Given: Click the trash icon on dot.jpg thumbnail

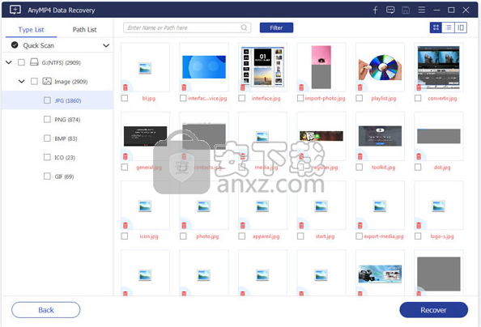Looking at the screenshot, I should pos(419,157).
